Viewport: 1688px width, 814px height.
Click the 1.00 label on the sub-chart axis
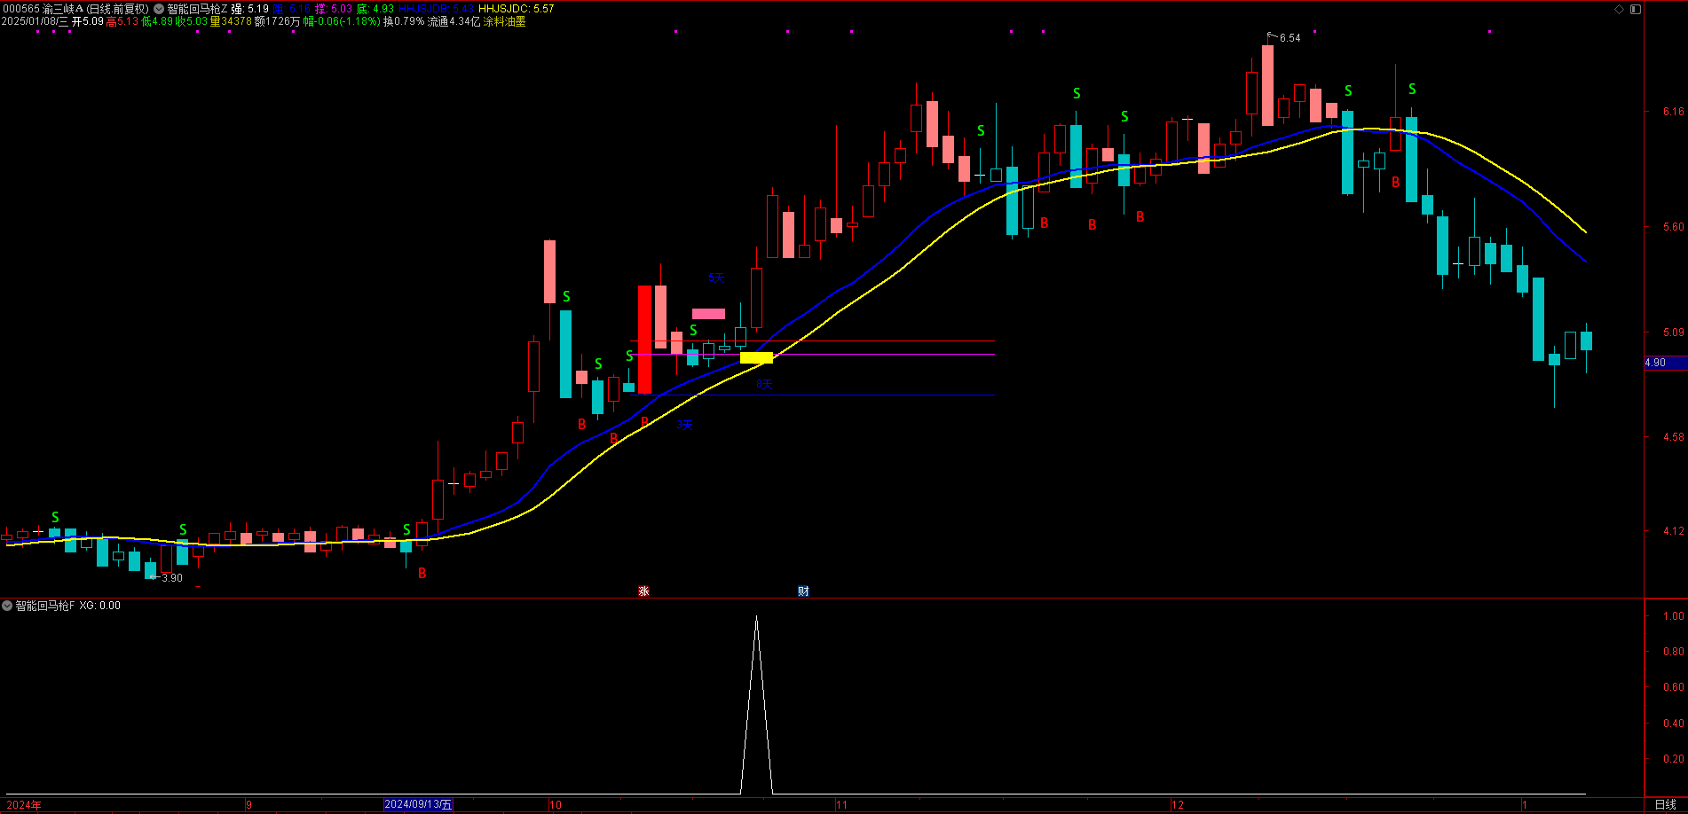(x=1673, y=616)
